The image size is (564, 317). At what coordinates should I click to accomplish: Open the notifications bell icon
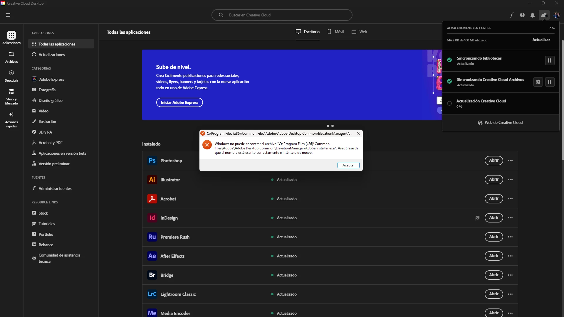point(532,15)
